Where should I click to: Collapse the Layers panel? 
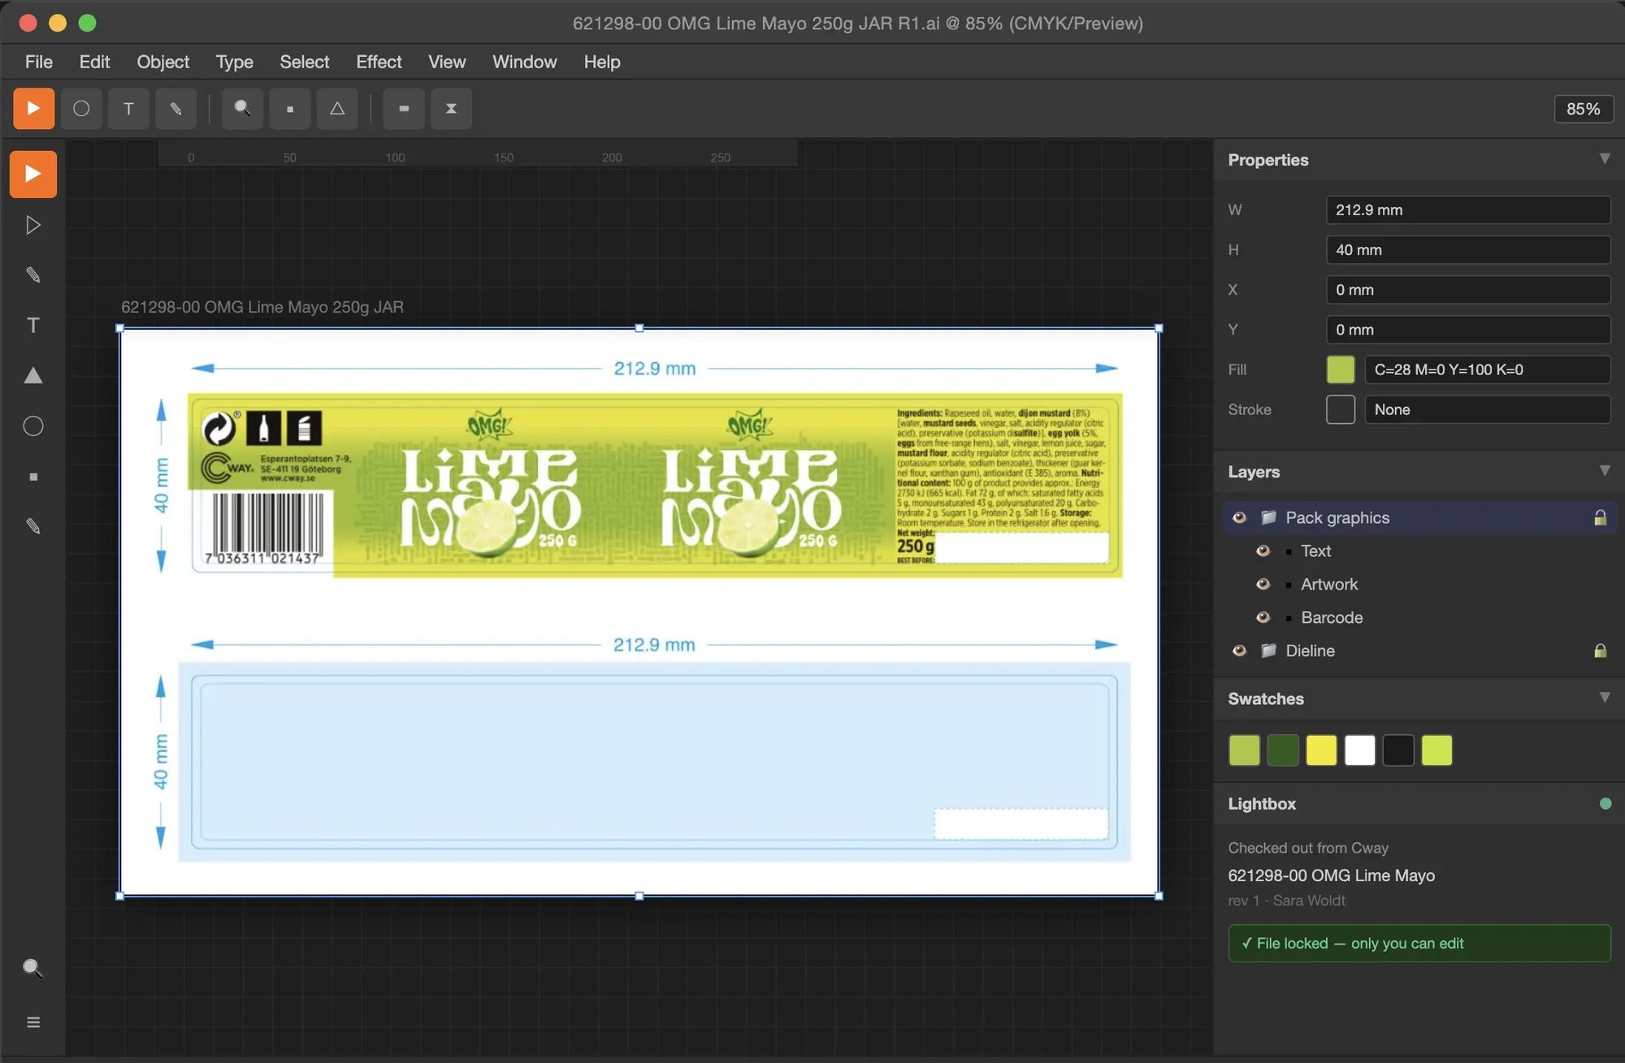[x=1605, y=471]
